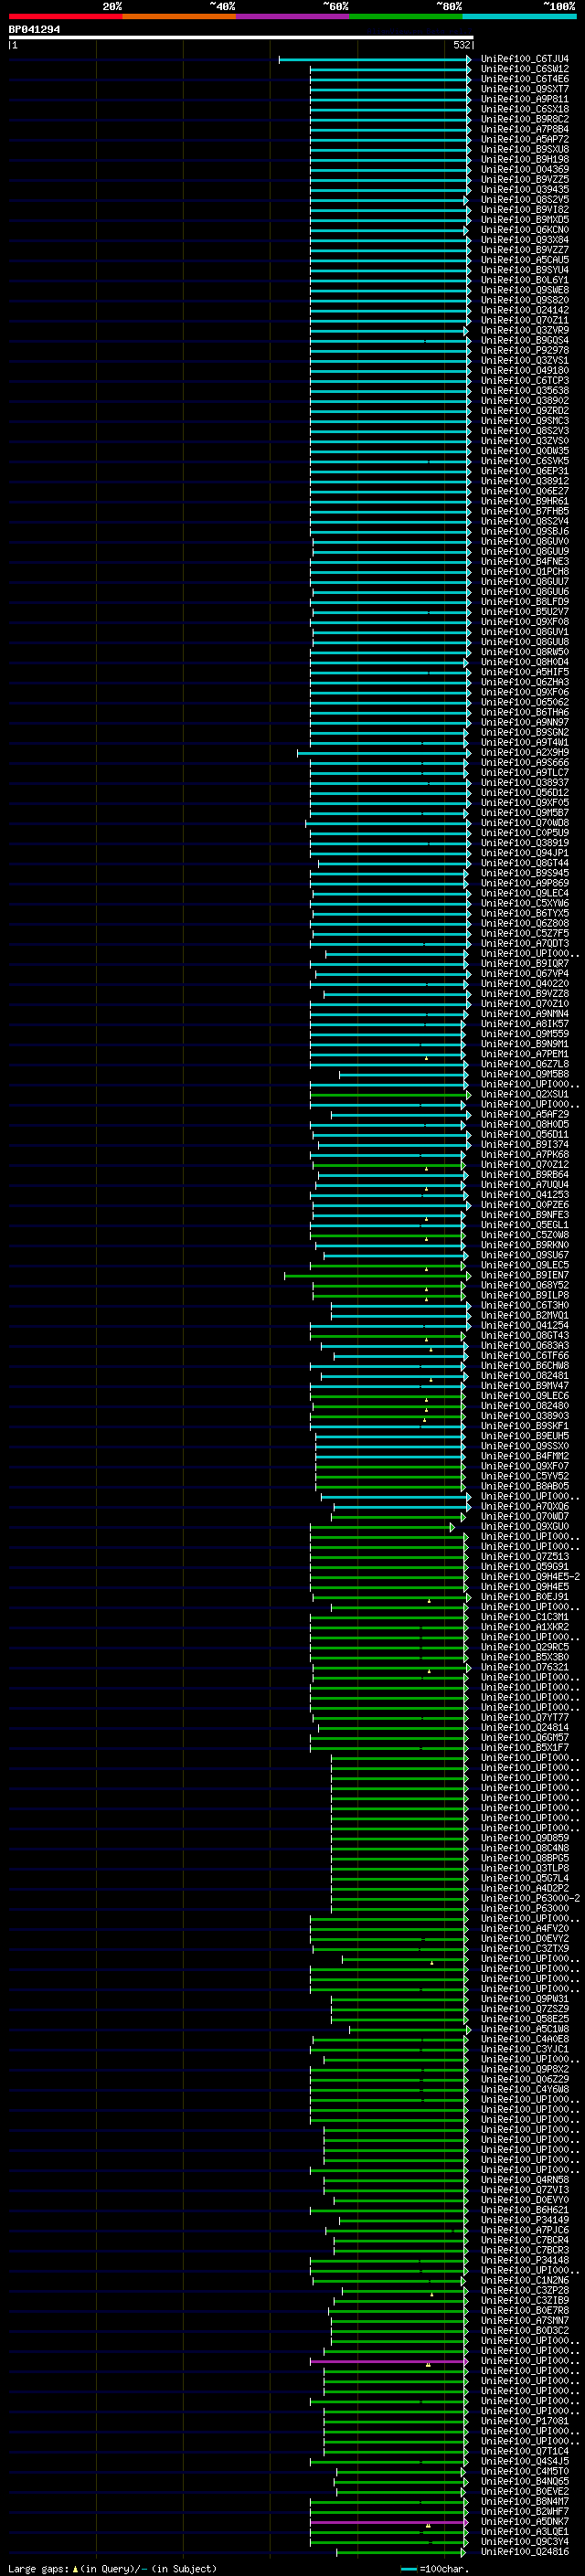The height and width of the screenshot is (2576, 585).
Task: Select hit label UniRef100_O82481
Action: [524, 1376]
